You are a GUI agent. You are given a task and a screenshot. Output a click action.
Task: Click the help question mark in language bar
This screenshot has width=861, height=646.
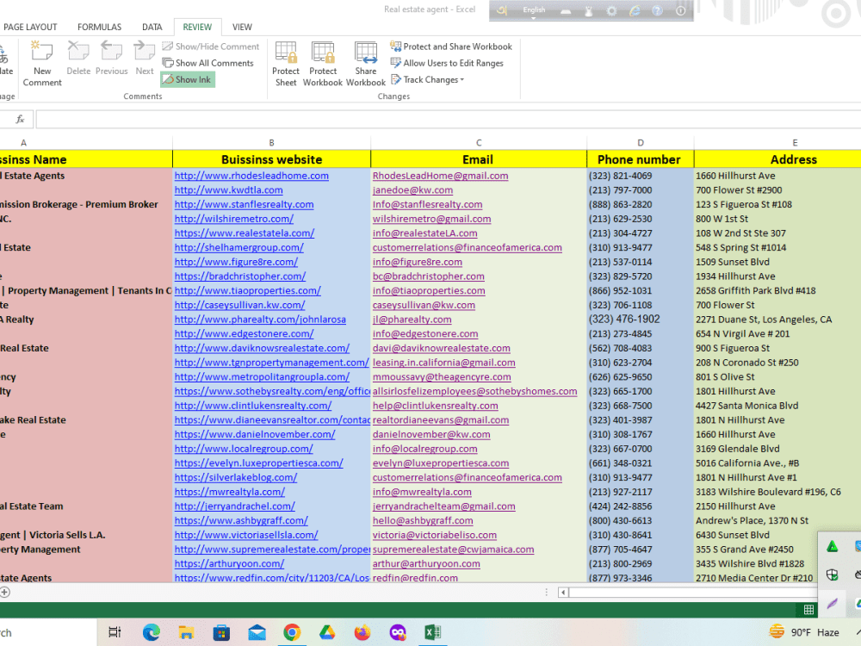657,11
